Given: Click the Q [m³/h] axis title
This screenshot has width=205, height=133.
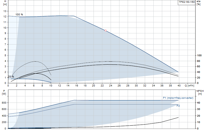Looking at the screenshot, I should pos(189,86).
